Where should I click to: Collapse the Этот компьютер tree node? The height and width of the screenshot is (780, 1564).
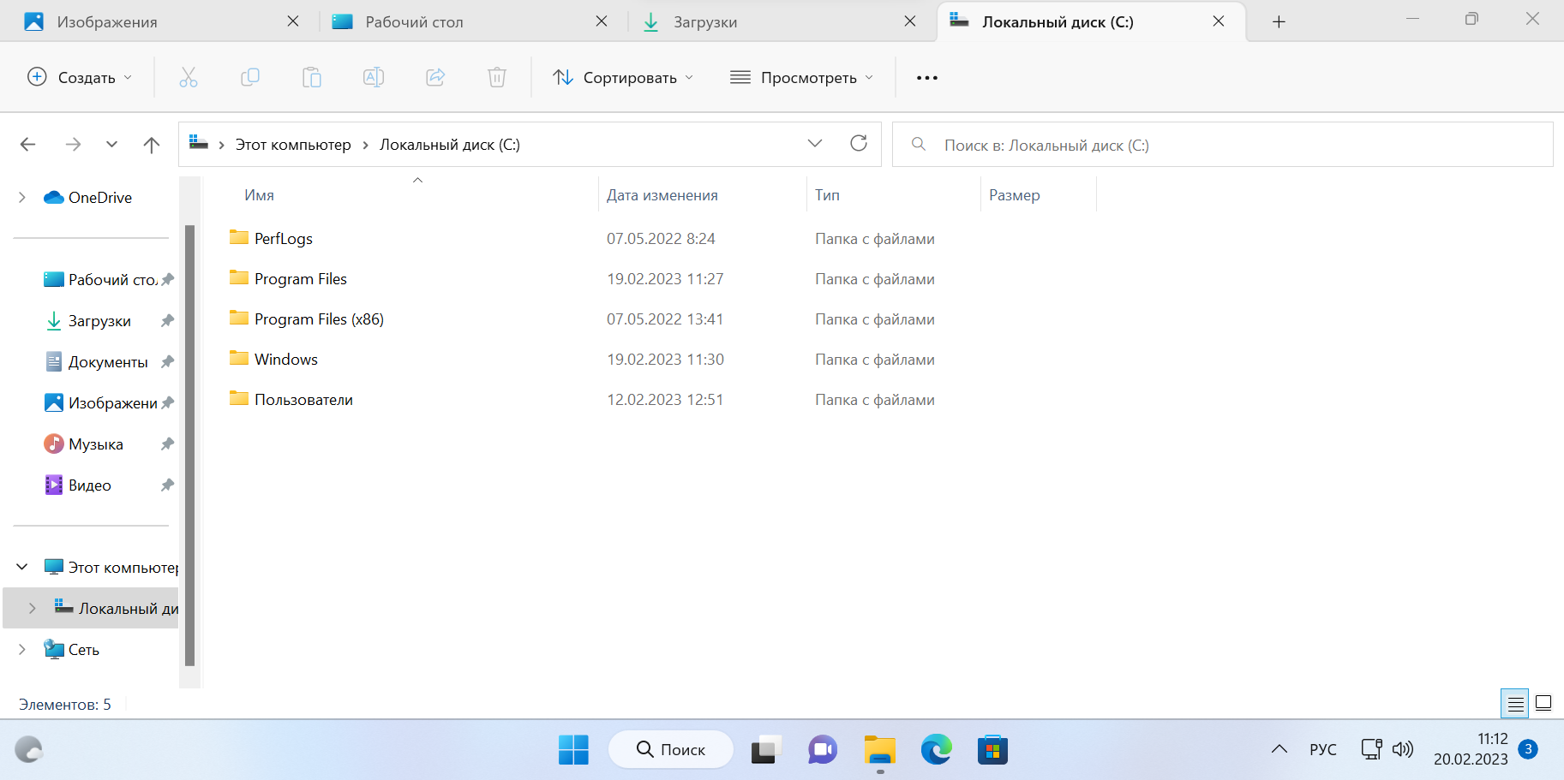pos(22,567)
